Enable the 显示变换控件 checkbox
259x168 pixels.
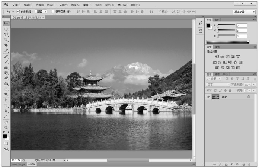click(x=52, y=12)
